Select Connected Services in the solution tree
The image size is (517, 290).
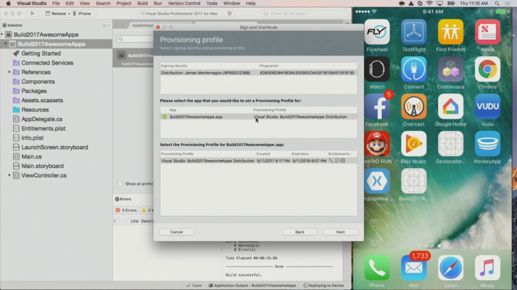click(x=47, y=63)
